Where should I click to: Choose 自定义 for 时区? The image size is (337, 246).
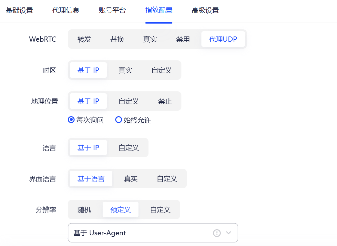[162, 70]
